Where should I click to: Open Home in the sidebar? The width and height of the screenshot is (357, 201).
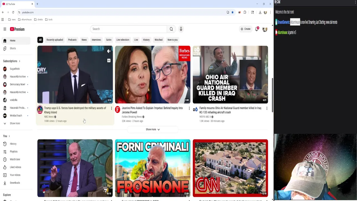(16, 40)
